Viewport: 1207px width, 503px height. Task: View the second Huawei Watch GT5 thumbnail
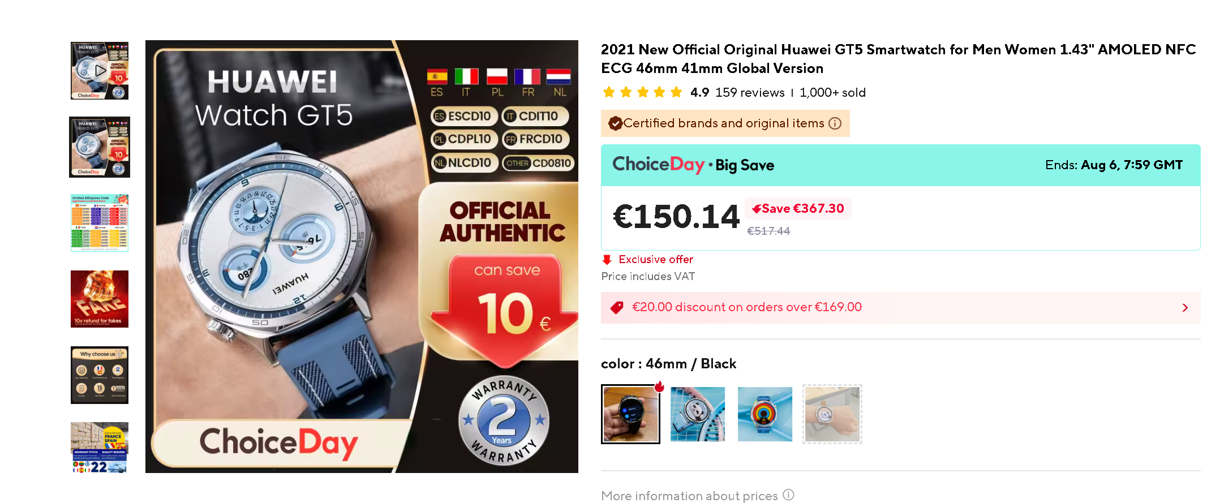100,147
